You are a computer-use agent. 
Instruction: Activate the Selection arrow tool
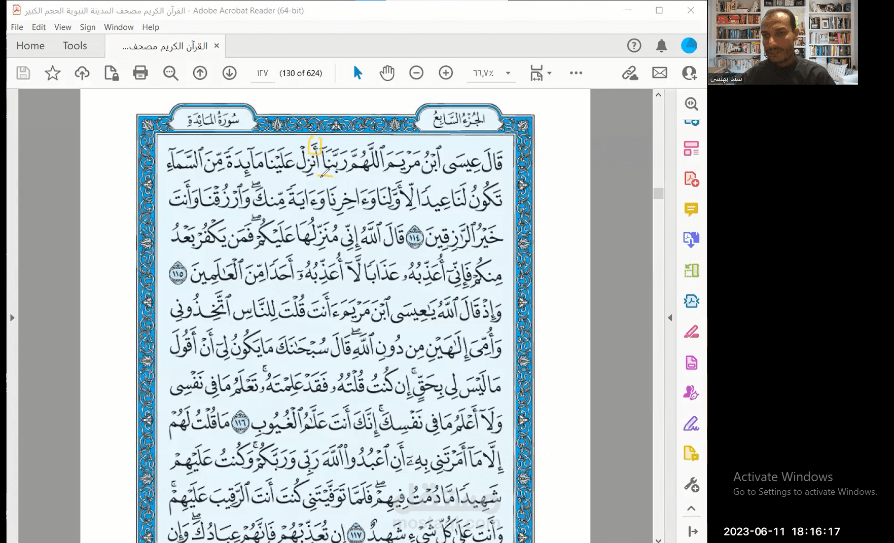click(357, 73)
